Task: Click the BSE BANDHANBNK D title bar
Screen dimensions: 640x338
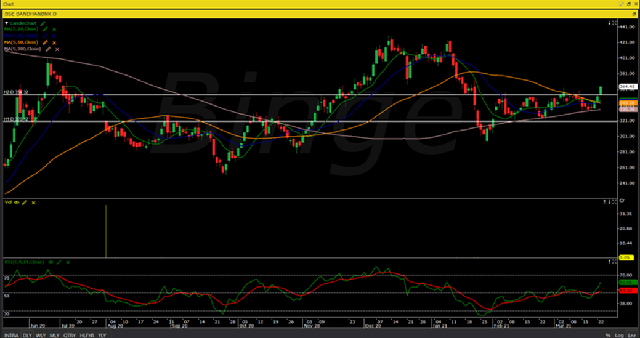Action: pos(320,14)
